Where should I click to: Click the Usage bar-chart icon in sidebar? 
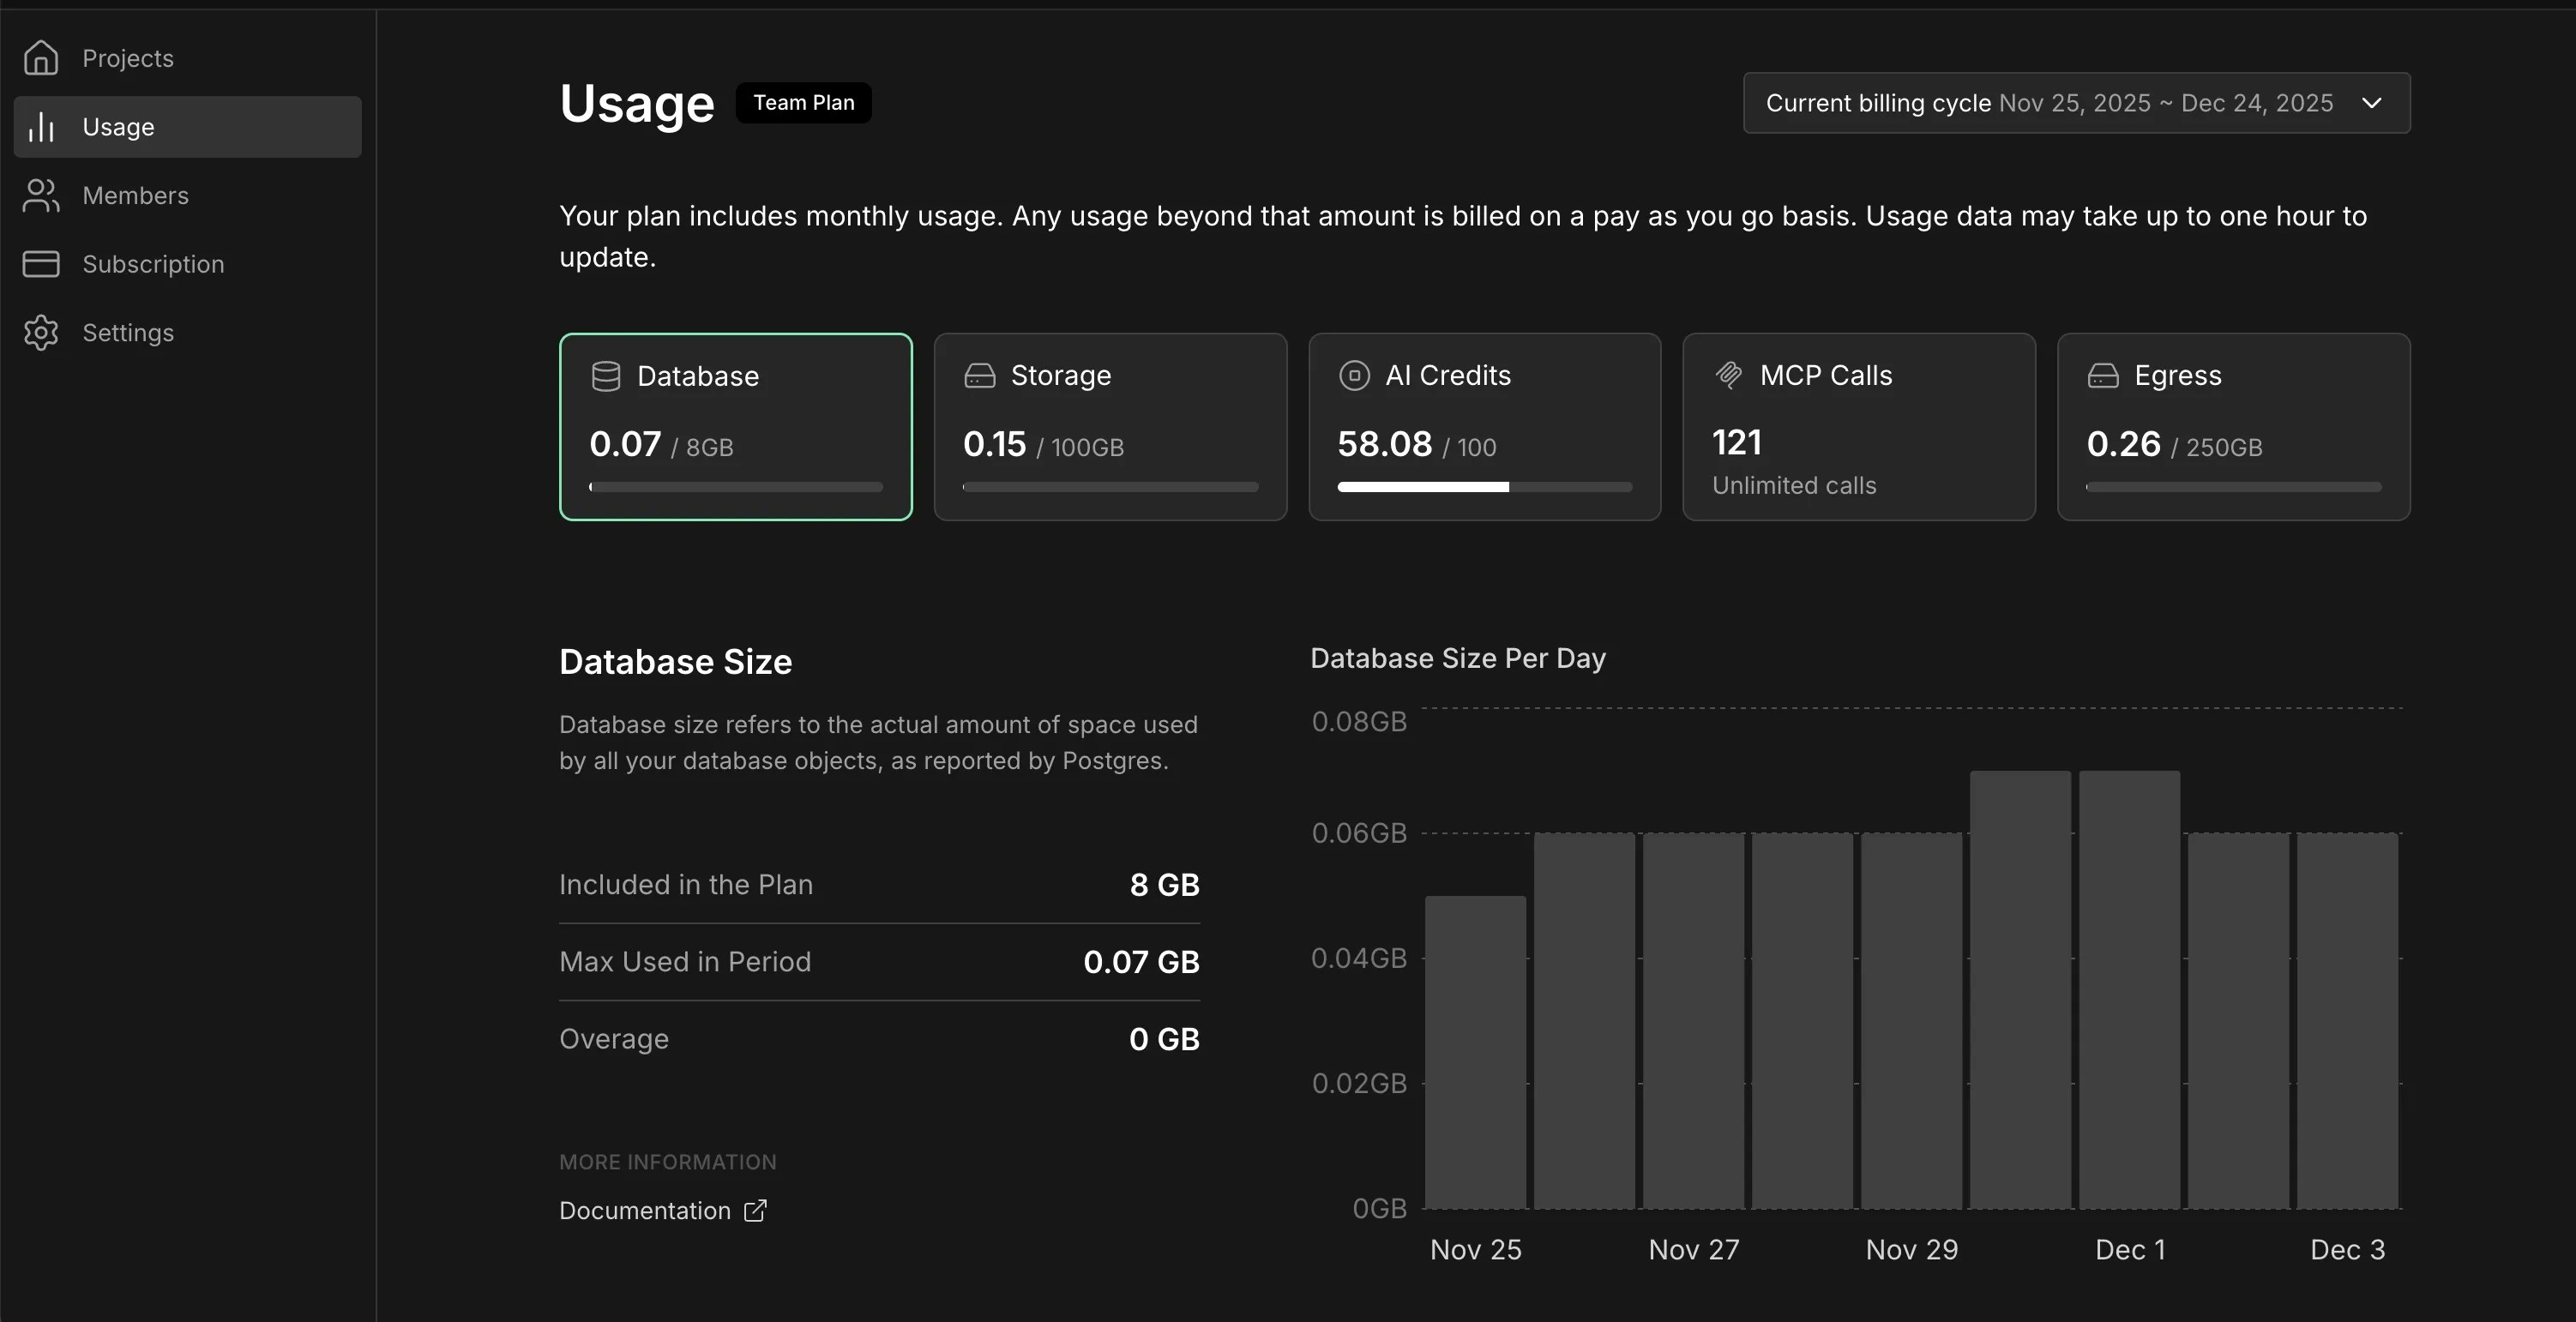click(x=41, y=126)
